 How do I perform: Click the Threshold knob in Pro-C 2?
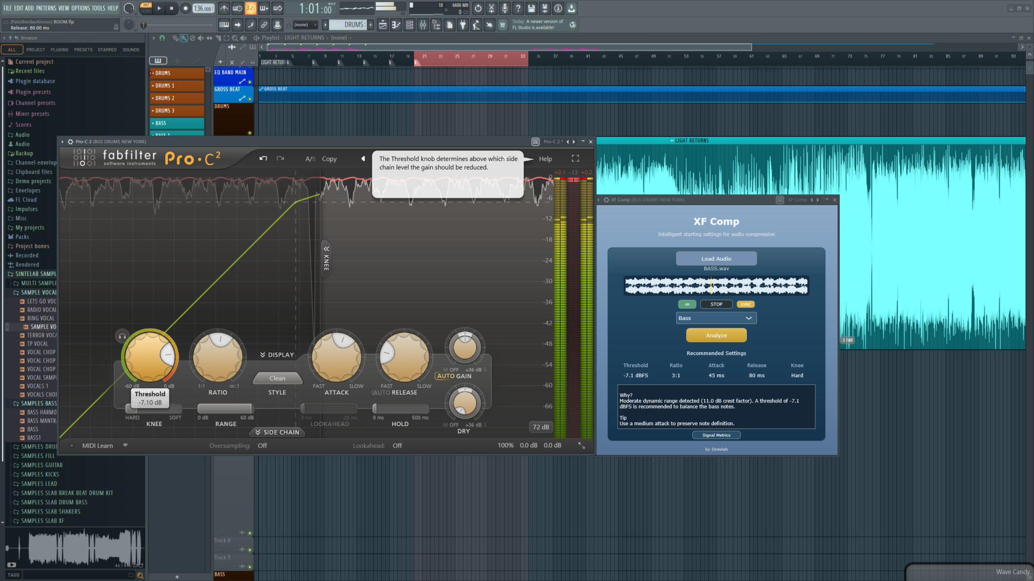(x=150, y=356)
